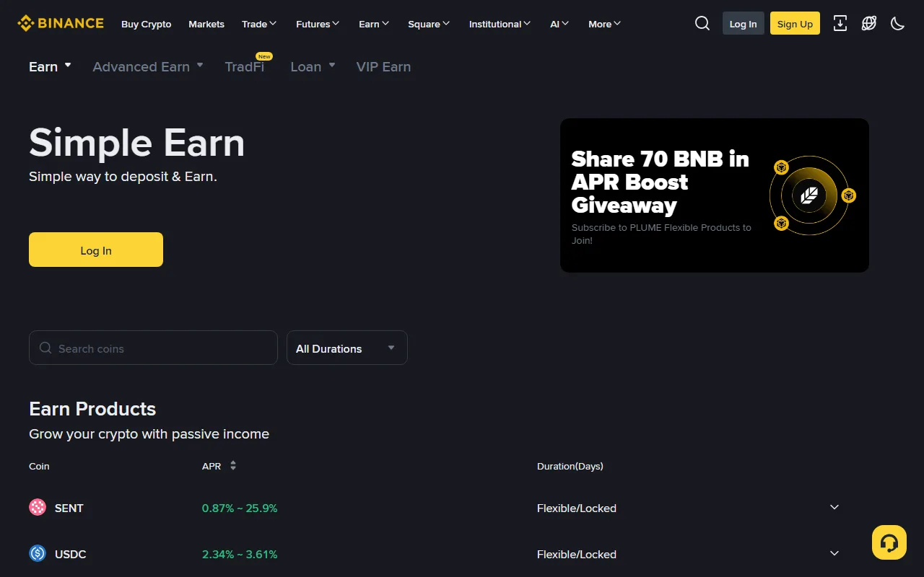Image resolution: width=924 pixels, height=577 pixels.
Task: Focus the Search coins field
Action: point(153,348)
